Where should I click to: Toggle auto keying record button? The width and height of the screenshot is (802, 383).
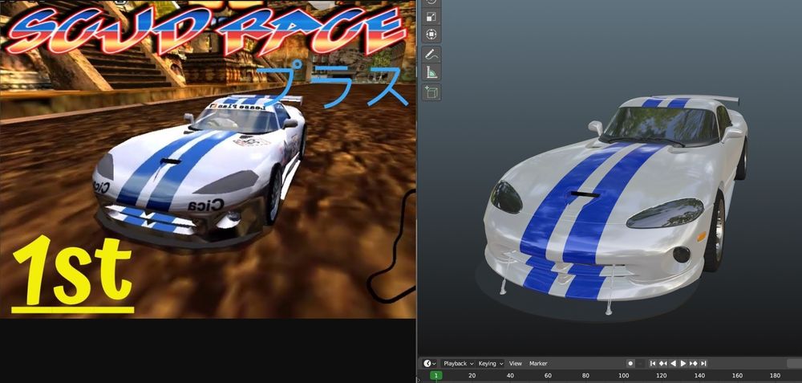click(x=630, y=364)
